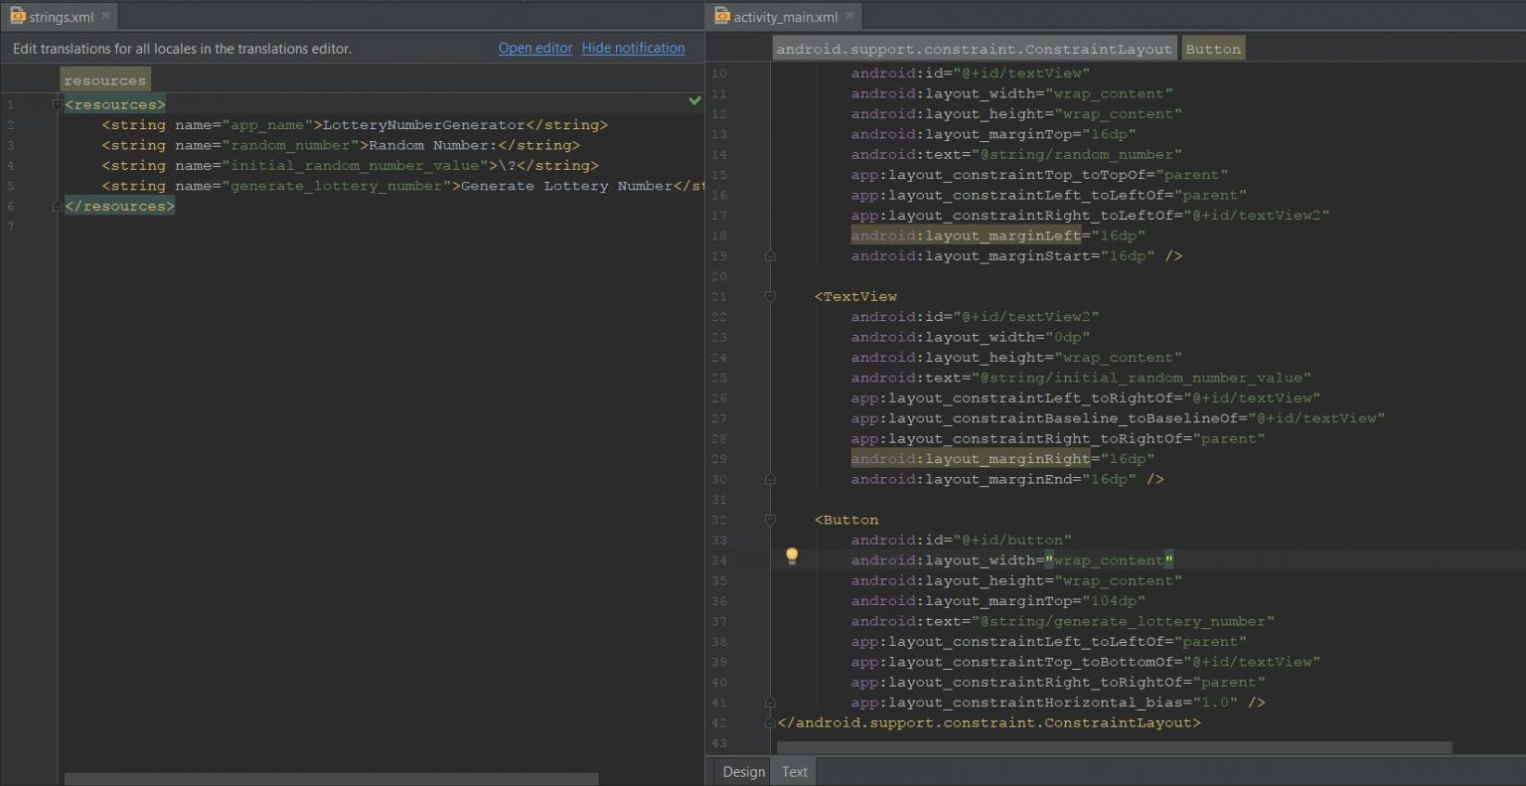Select the ConstraintLayout breadcrumb
This screenshot has height=786, width=1526.
(974, 49)
